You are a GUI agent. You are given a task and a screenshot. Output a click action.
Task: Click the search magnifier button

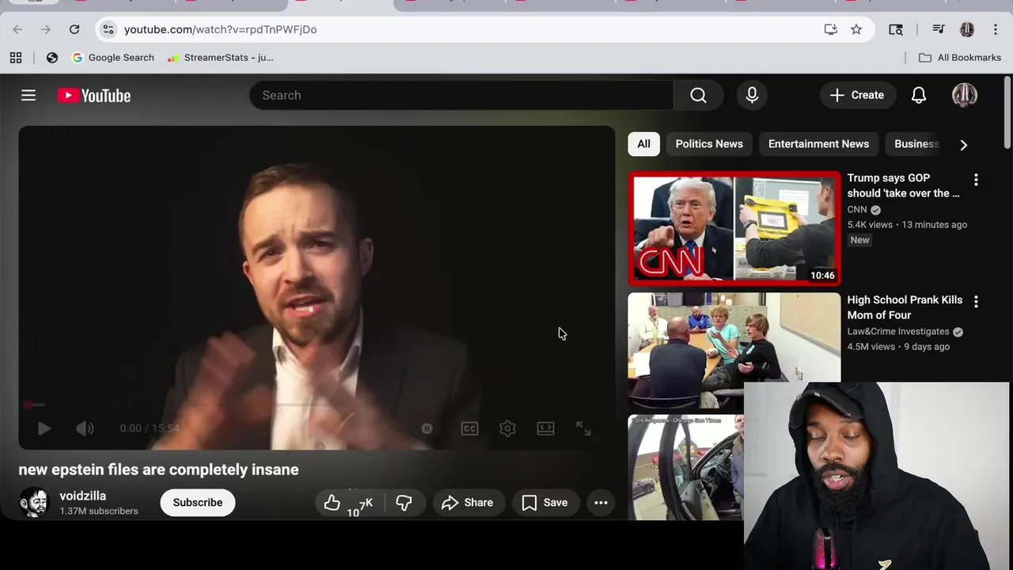[698, 95]
